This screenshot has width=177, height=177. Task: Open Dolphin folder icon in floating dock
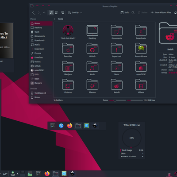[78, 126]
